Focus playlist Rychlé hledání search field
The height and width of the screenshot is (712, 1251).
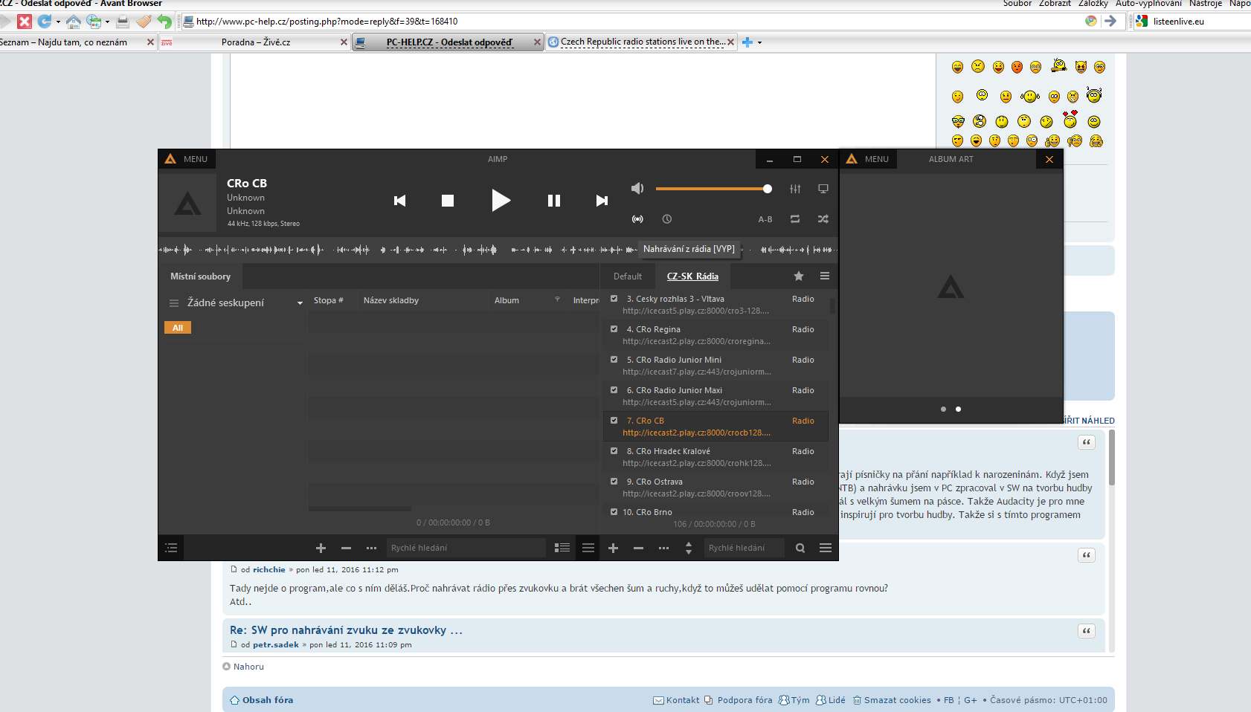click(x=744, y=548)
